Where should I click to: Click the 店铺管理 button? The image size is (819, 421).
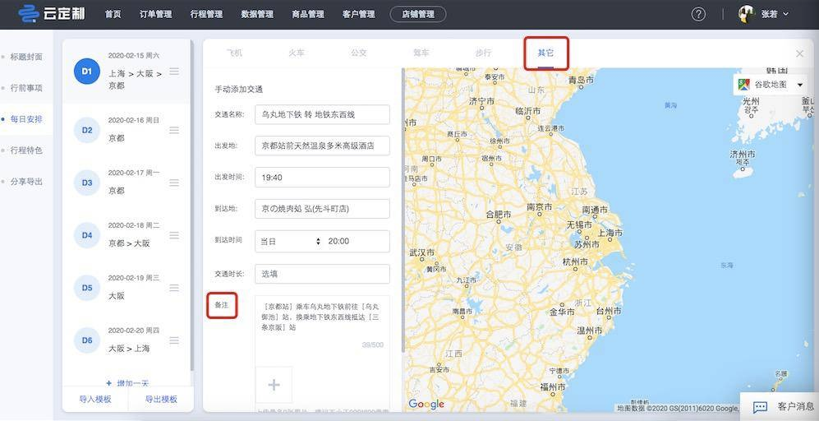[418, 15]
